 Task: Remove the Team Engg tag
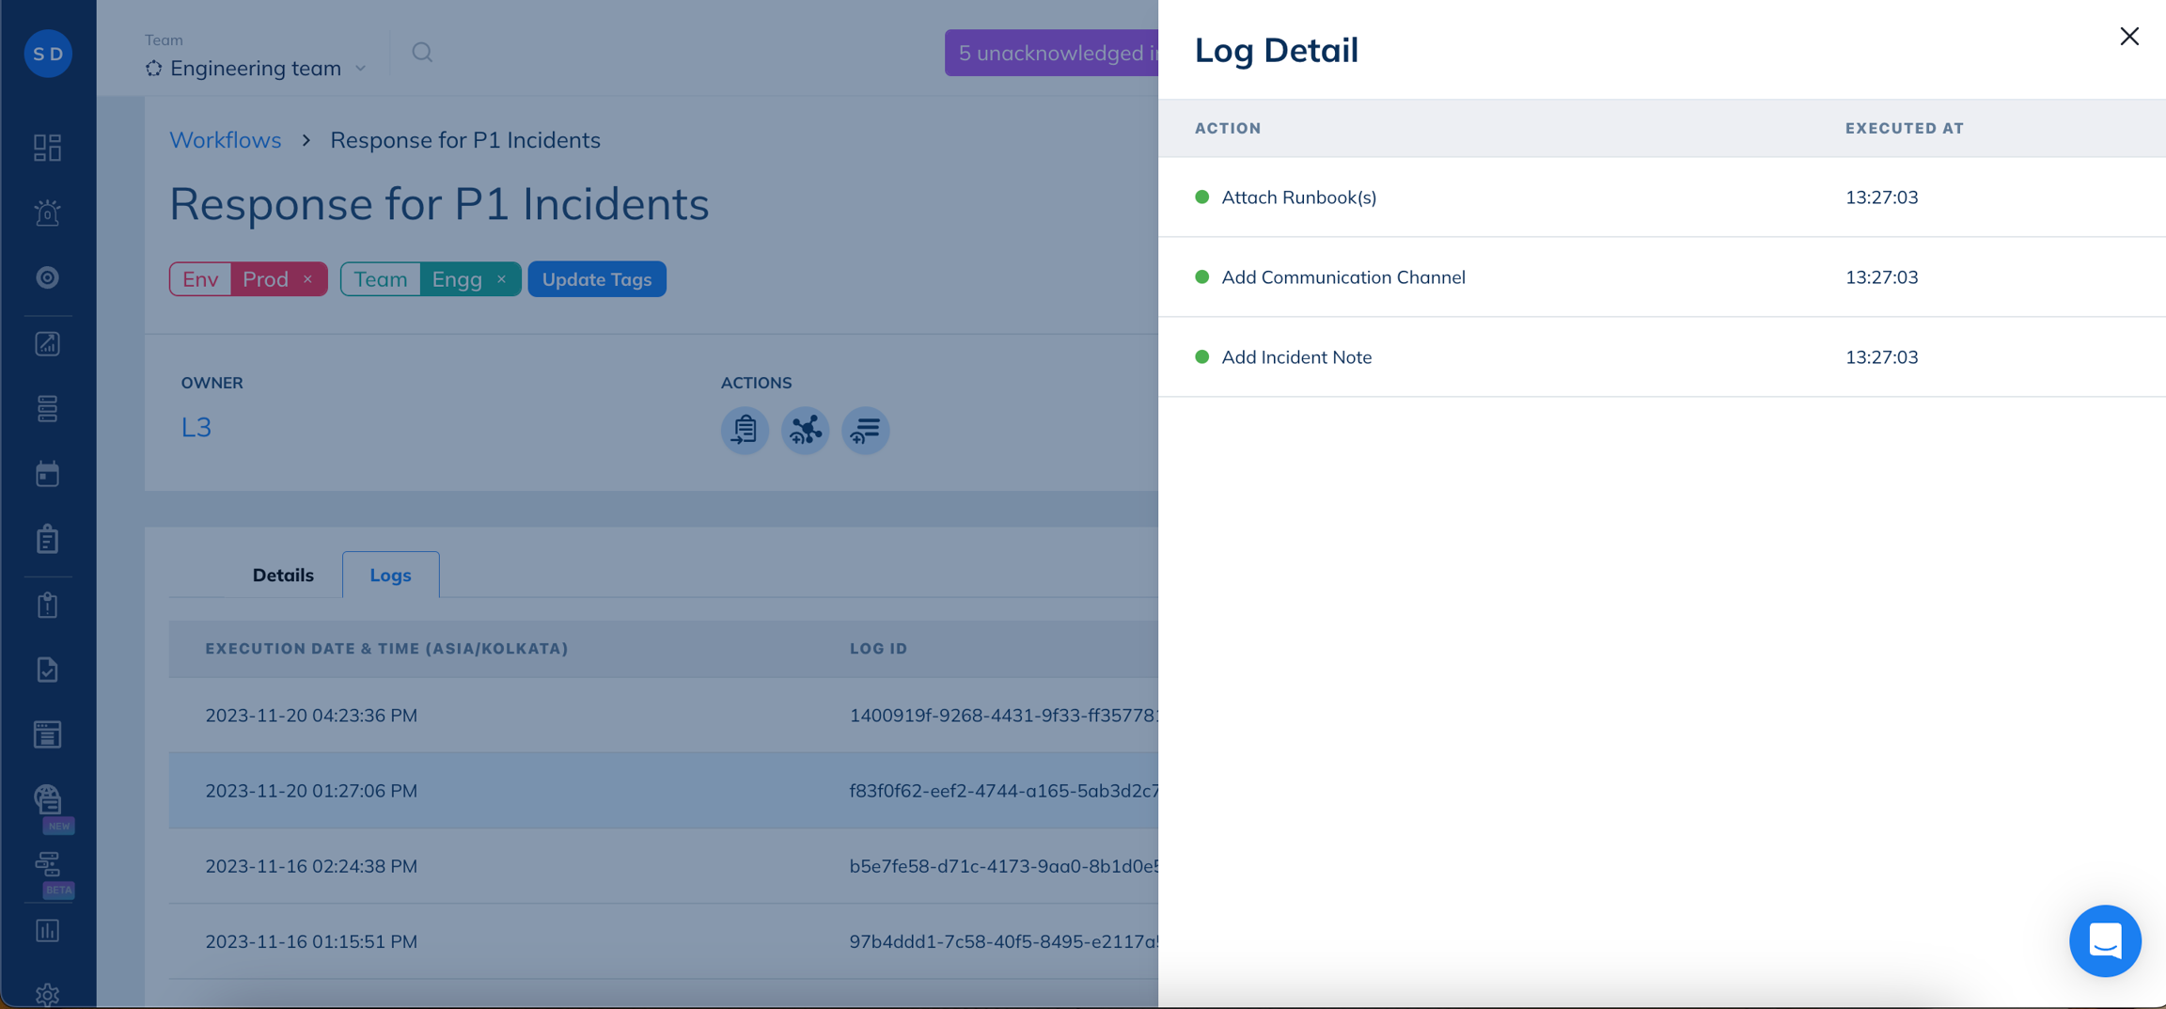[501, 279]
